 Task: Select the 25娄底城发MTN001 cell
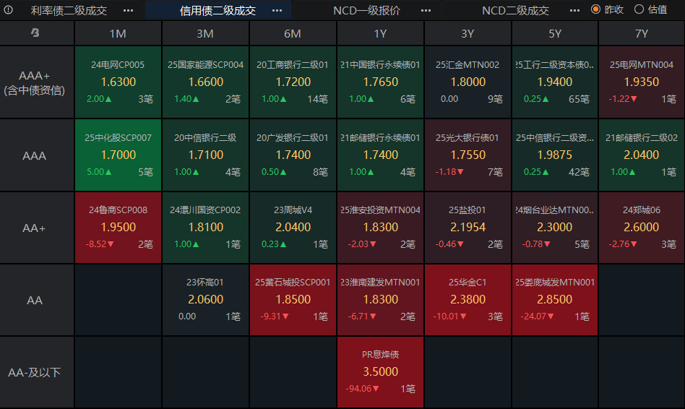[555, 300]
